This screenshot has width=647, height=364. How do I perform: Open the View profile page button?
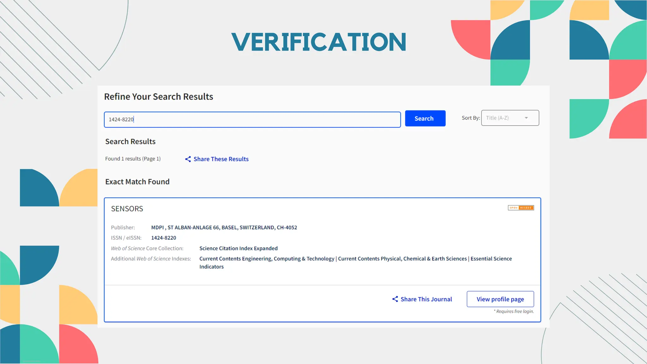[500, 299]
